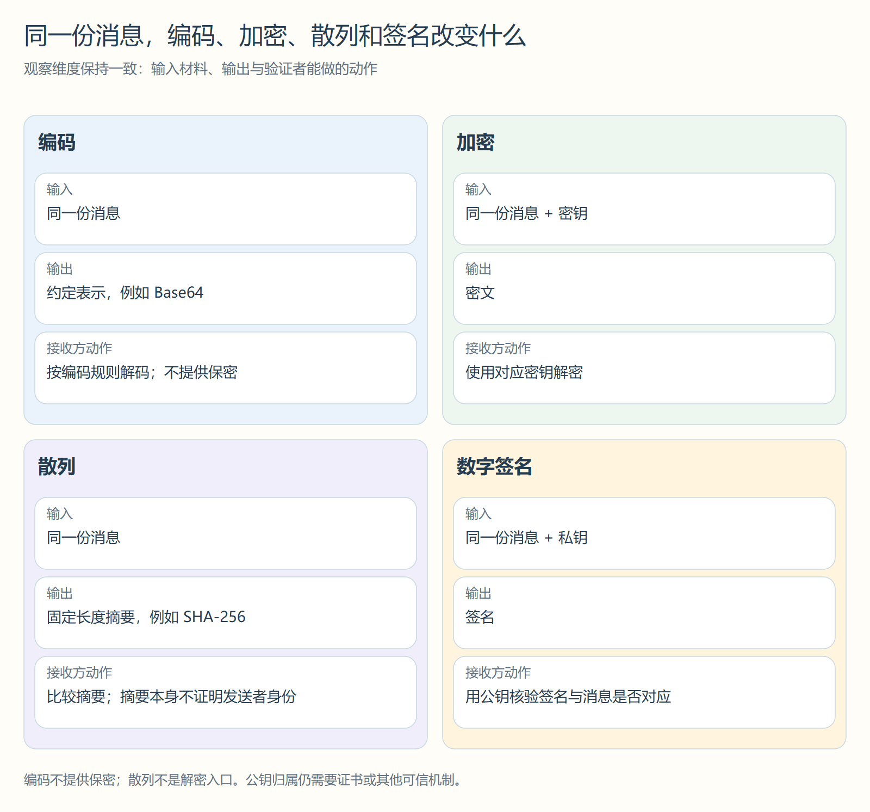The image size is (870, 812).
Task: Click the 密文 output text
Action: [x=480, y=293]
